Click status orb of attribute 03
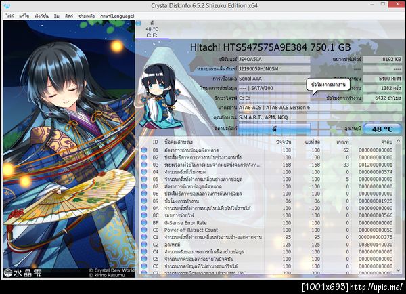 point(144,165)
